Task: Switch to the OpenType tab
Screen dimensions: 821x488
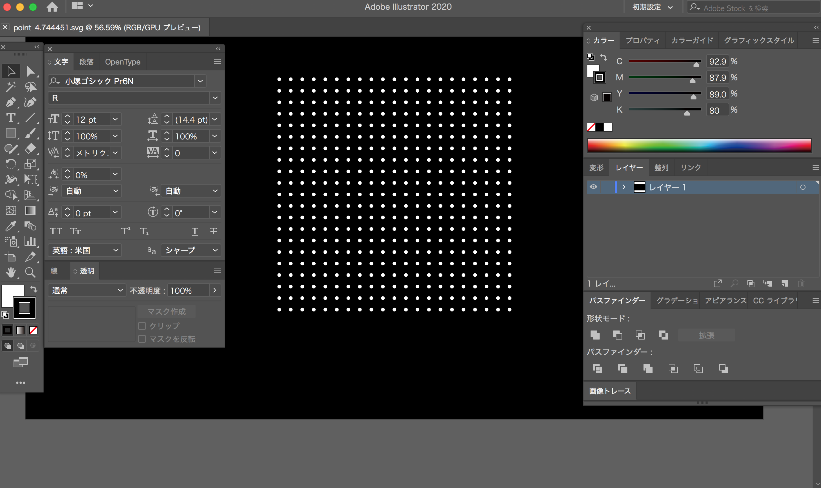Action: point(123,62)
